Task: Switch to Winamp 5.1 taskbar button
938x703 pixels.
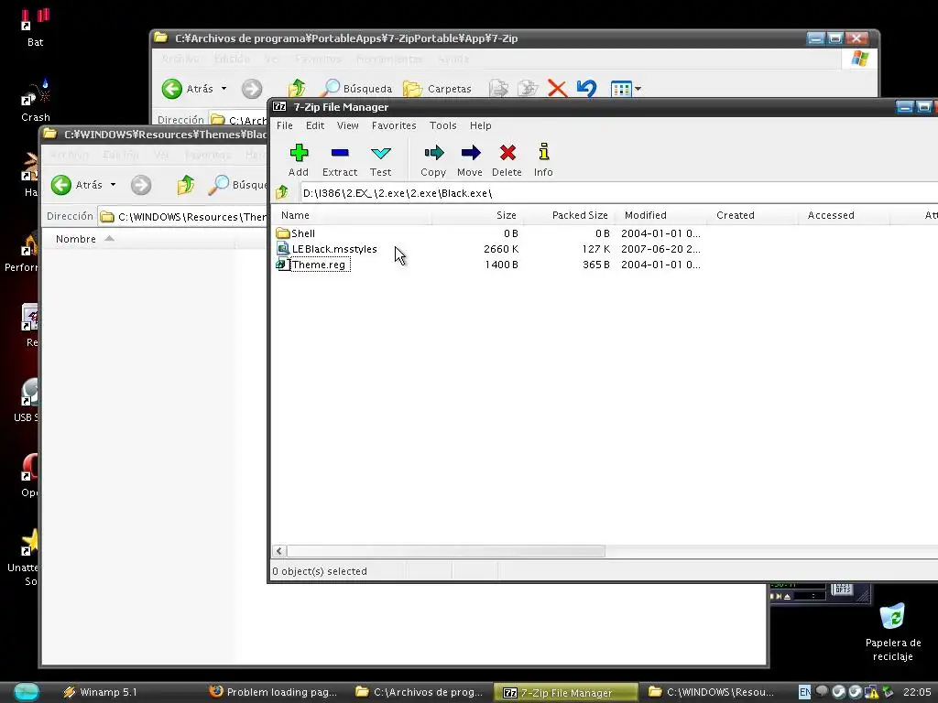Action: tap(101, 692)
